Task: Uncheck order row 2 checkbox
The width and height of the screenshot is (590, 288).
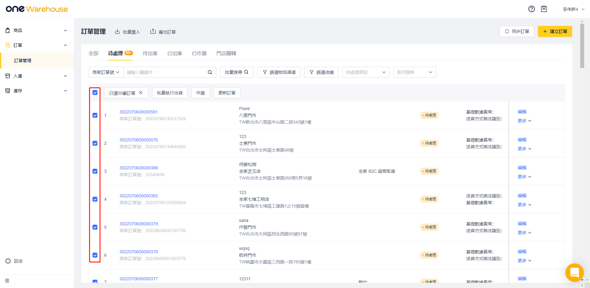Action: coord(95,143)
